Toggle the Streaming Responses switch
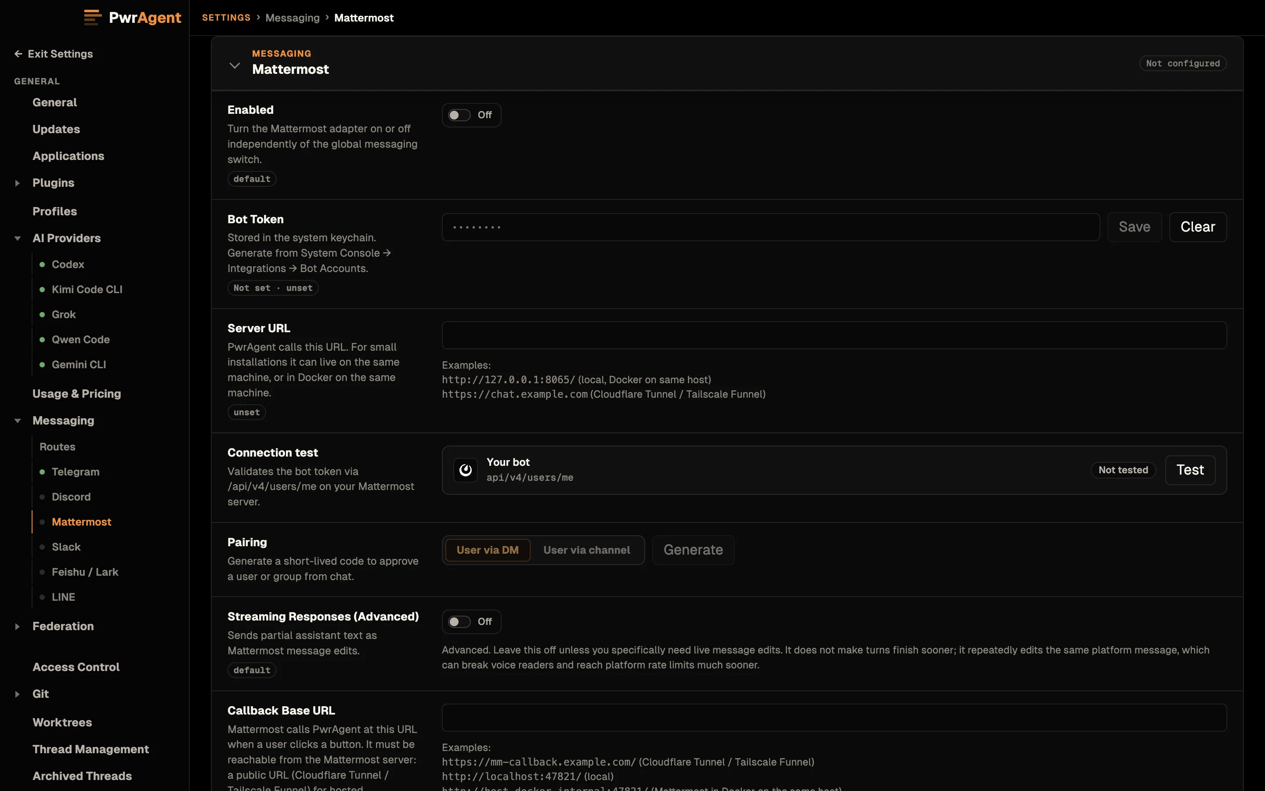 [x=459, y=622]
